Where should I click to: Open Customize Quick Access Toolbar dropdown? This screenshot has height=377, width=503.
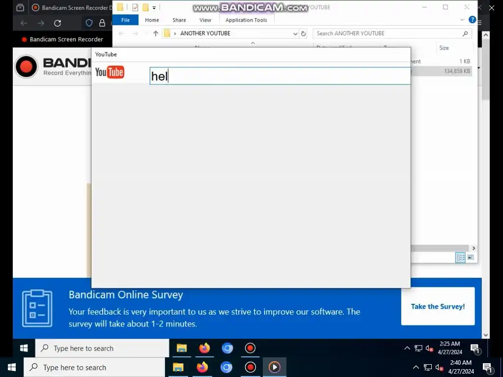tap(154, 7)
